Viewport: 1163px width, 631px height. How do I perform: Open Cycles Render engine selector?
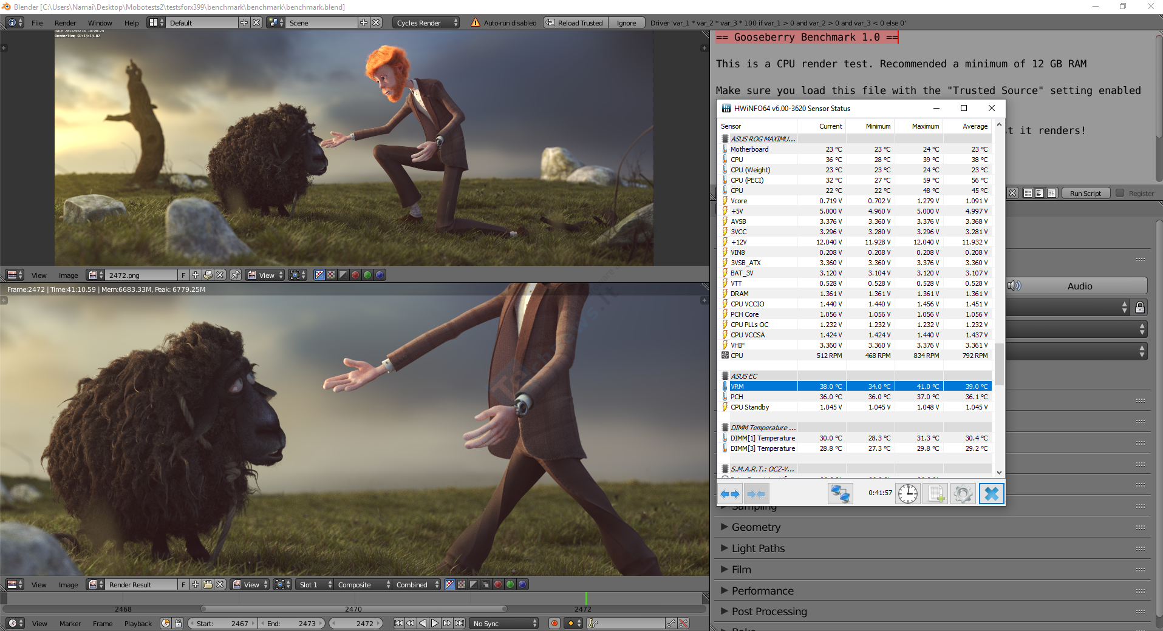[x=427, y=22]
